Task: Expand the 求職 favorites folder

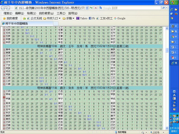Action: pos(69,18)
